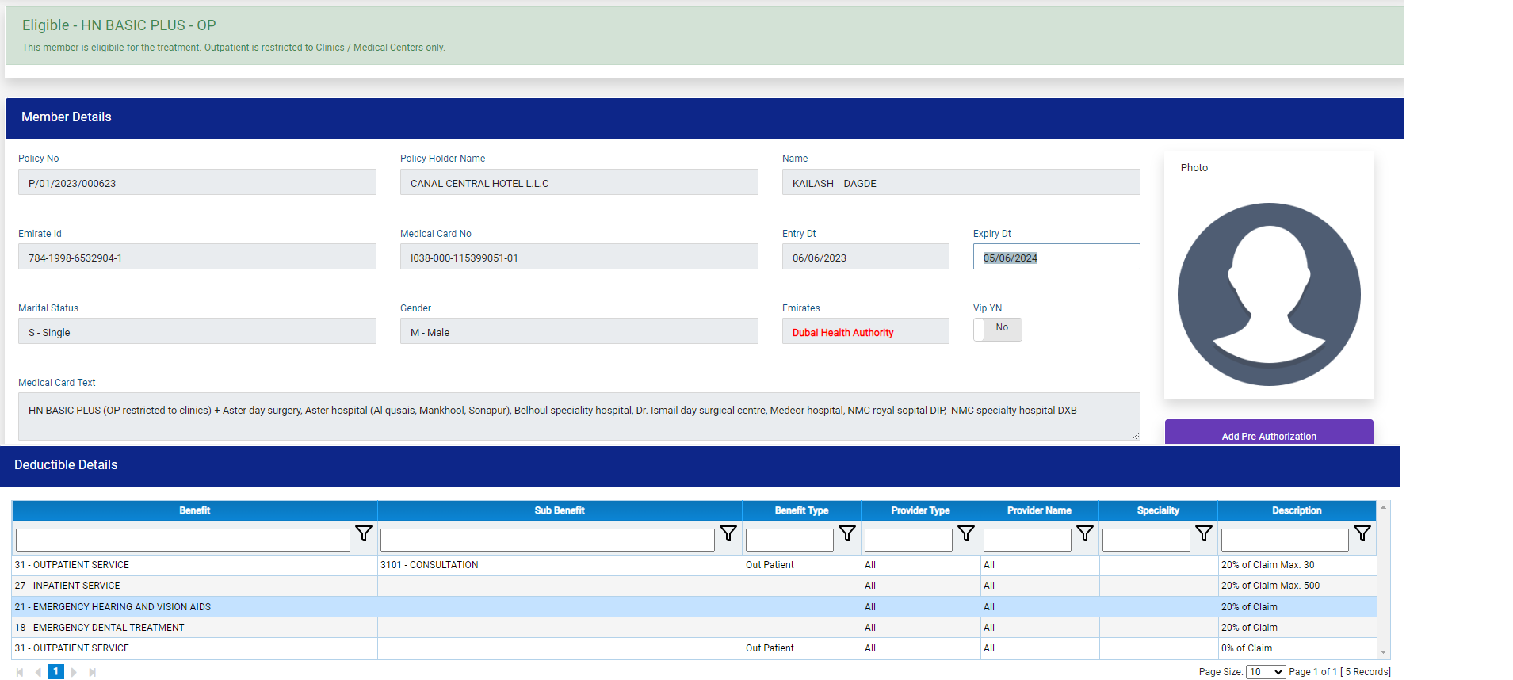Toggle the Vip YN switch
The image size is (1513, 680).
997,329
